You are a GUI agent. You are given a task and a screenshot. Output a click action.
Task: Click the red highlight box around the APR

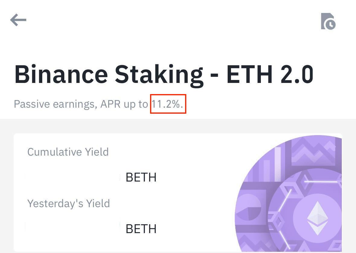click(168, 104)
